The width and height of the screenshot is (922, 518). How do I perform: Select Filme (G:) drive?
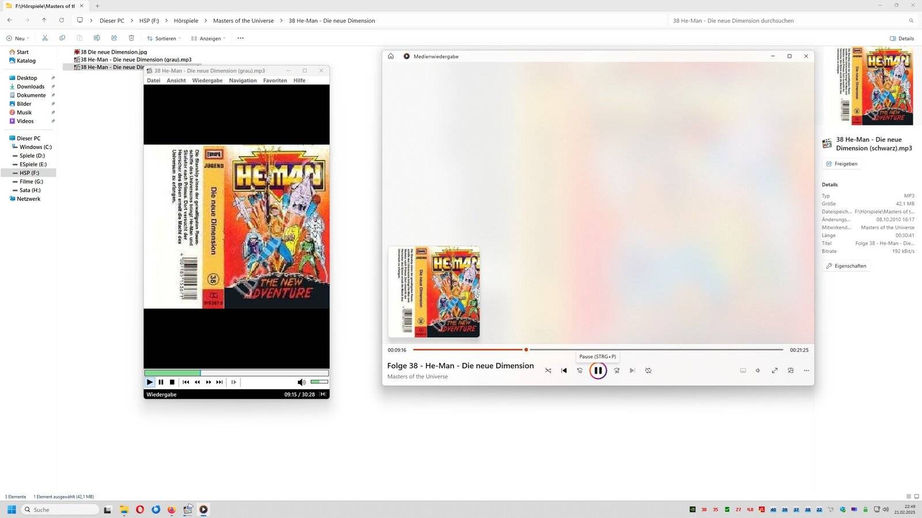pos(31,181)
